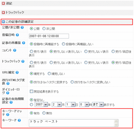Open the hour dropdown showing 0
Screen dimensions: 134x129
84,105
